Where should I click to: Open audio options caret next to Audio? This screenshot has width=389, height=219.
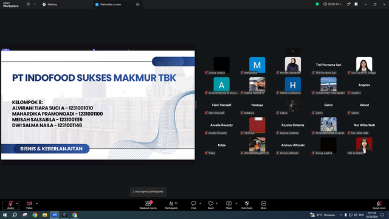coord(17,203)
